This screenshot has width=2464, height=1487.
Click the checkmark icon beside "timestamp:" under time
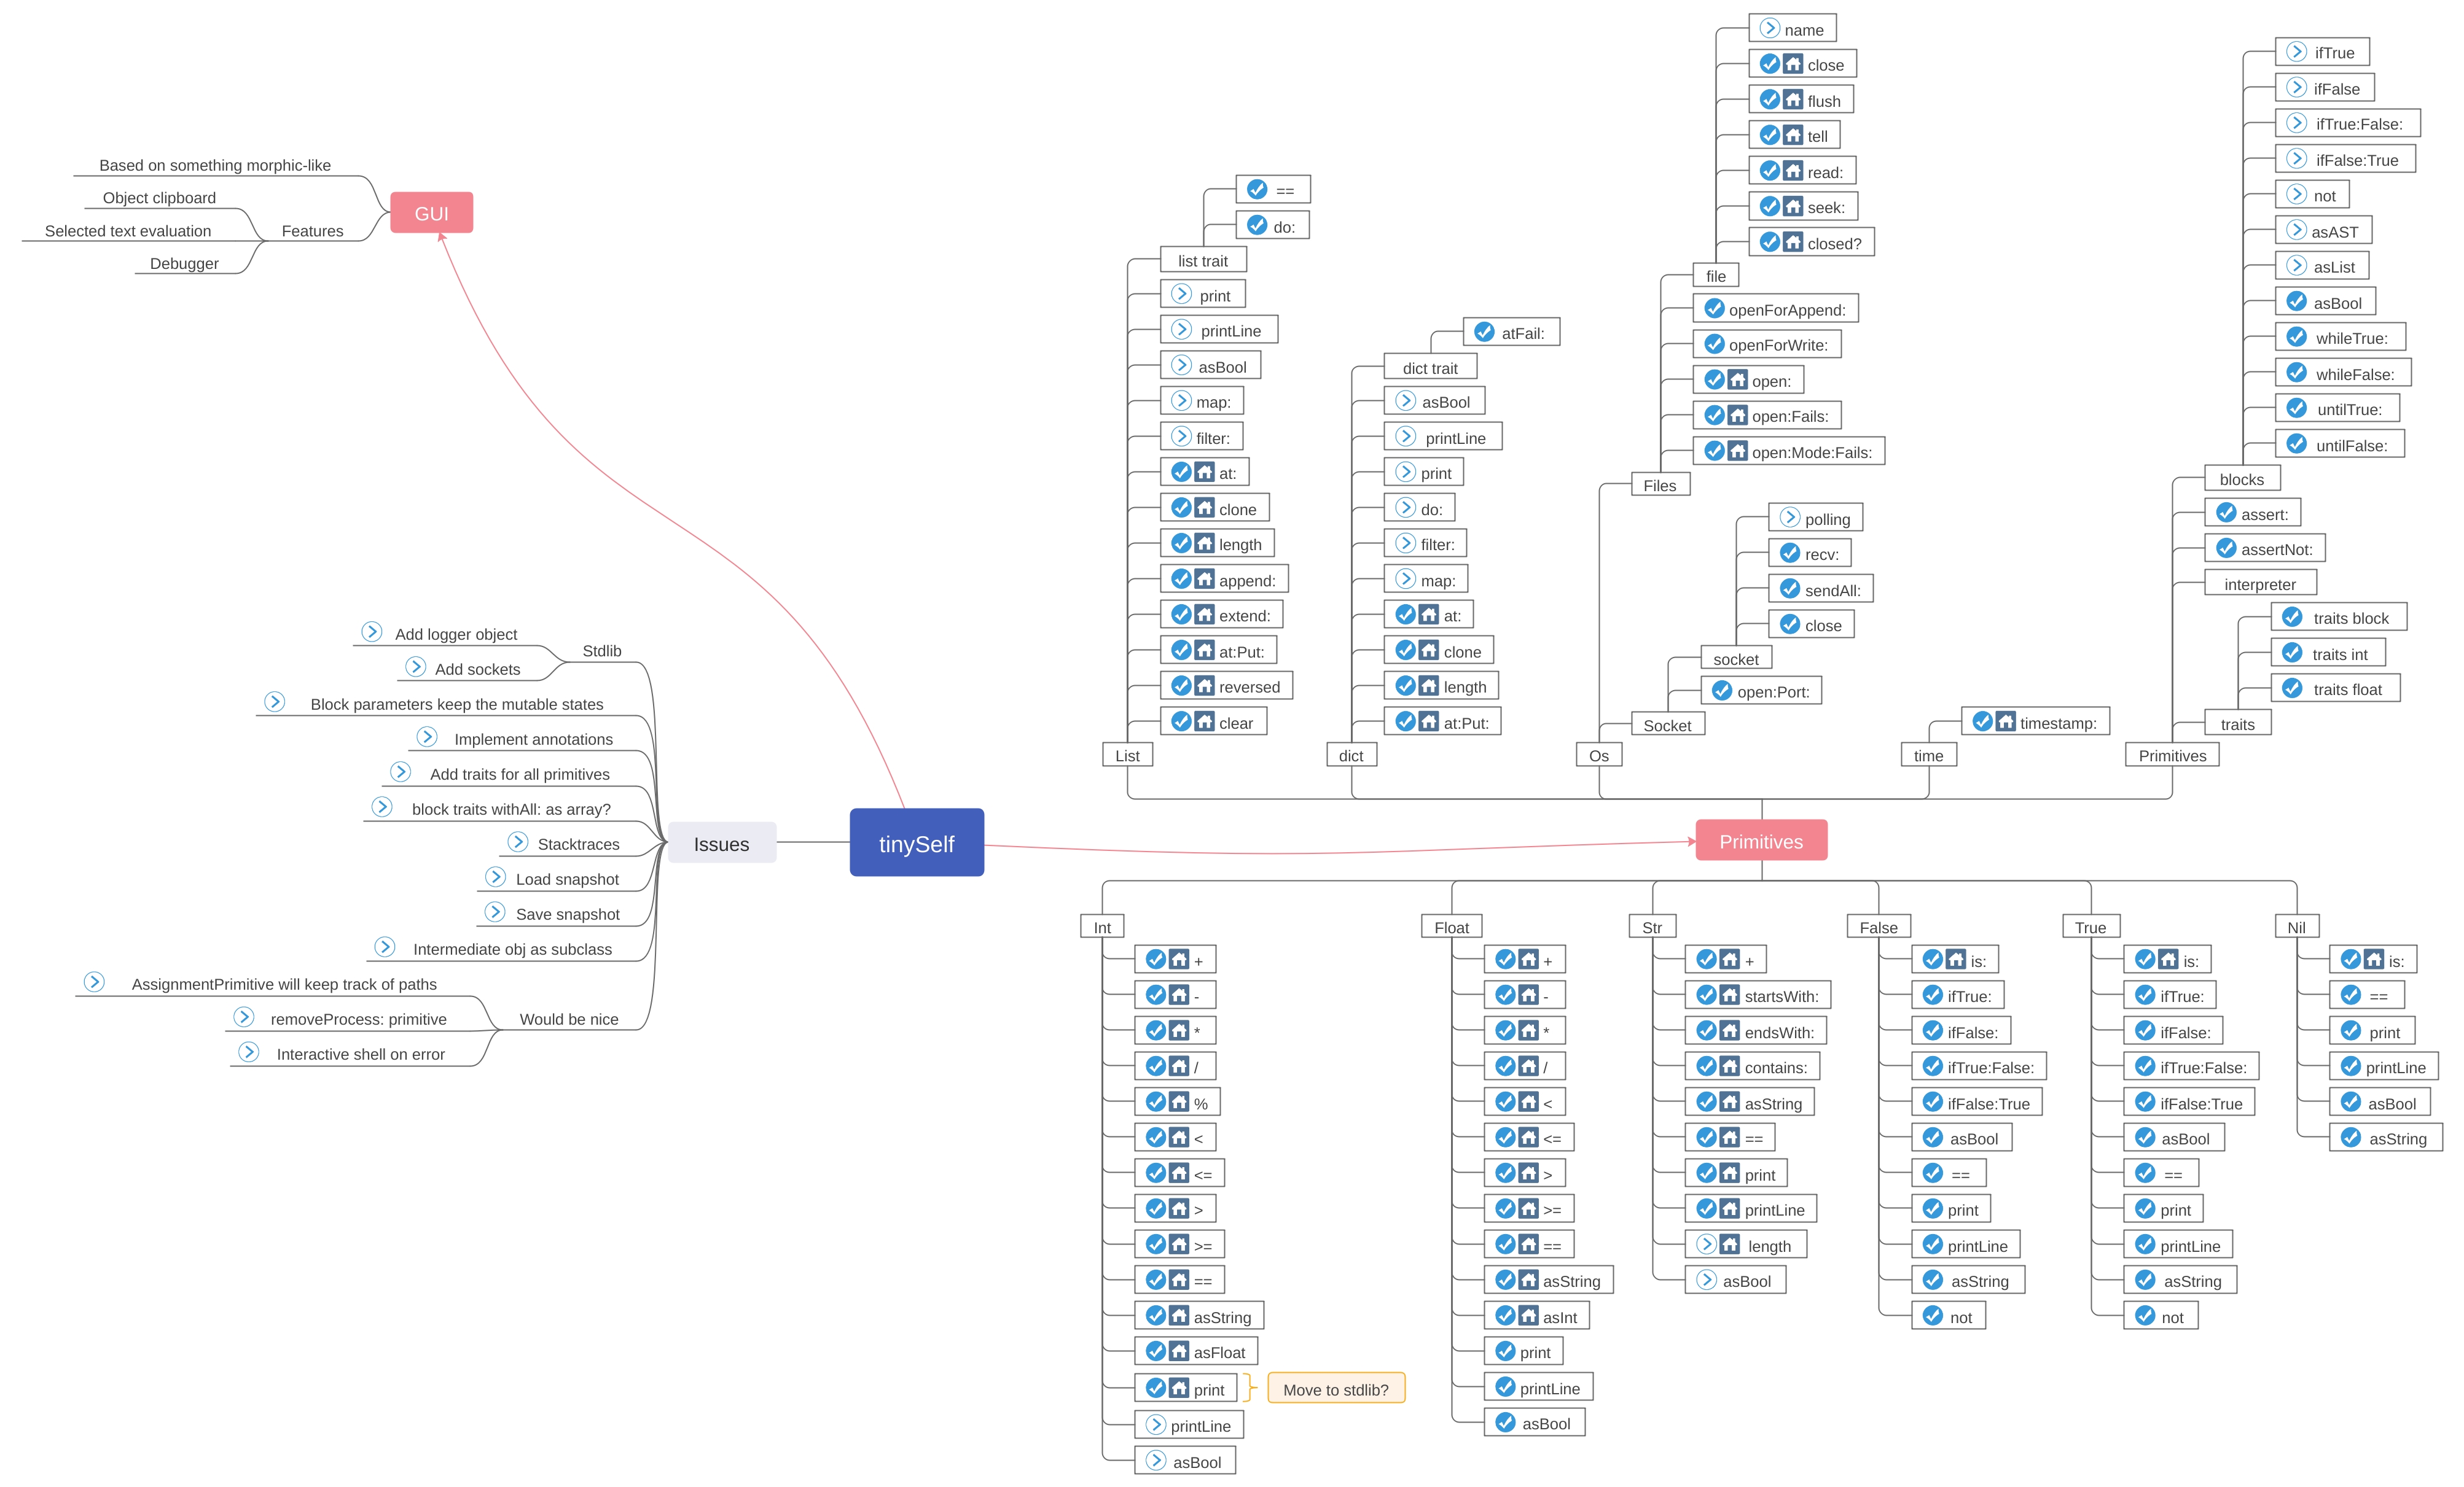pyautogui.click(x=1984, y=721)
